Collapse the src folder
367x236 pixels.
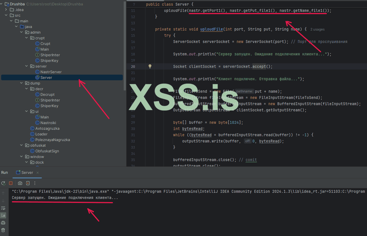[x=7, y=15]
